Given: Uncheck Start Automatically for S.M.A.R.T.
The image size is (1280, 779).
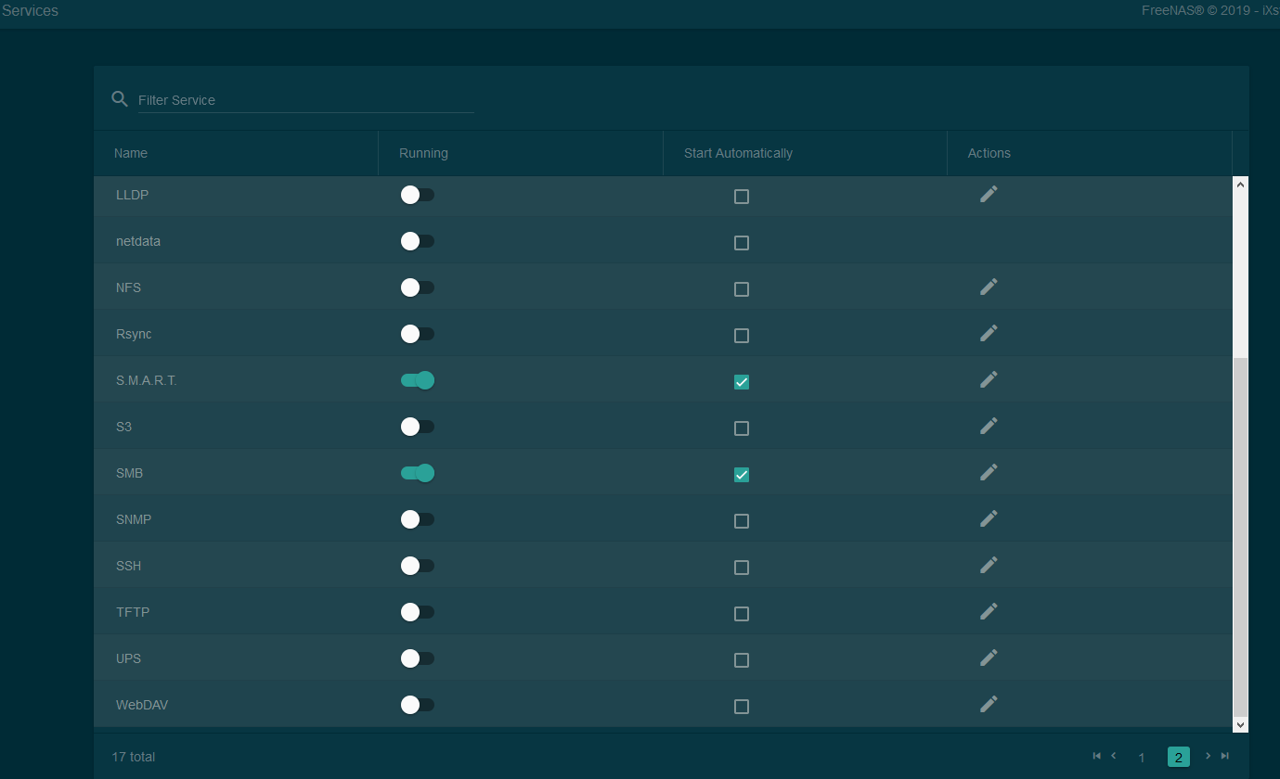Looking at the screenshot, I should tap(742, 382).
